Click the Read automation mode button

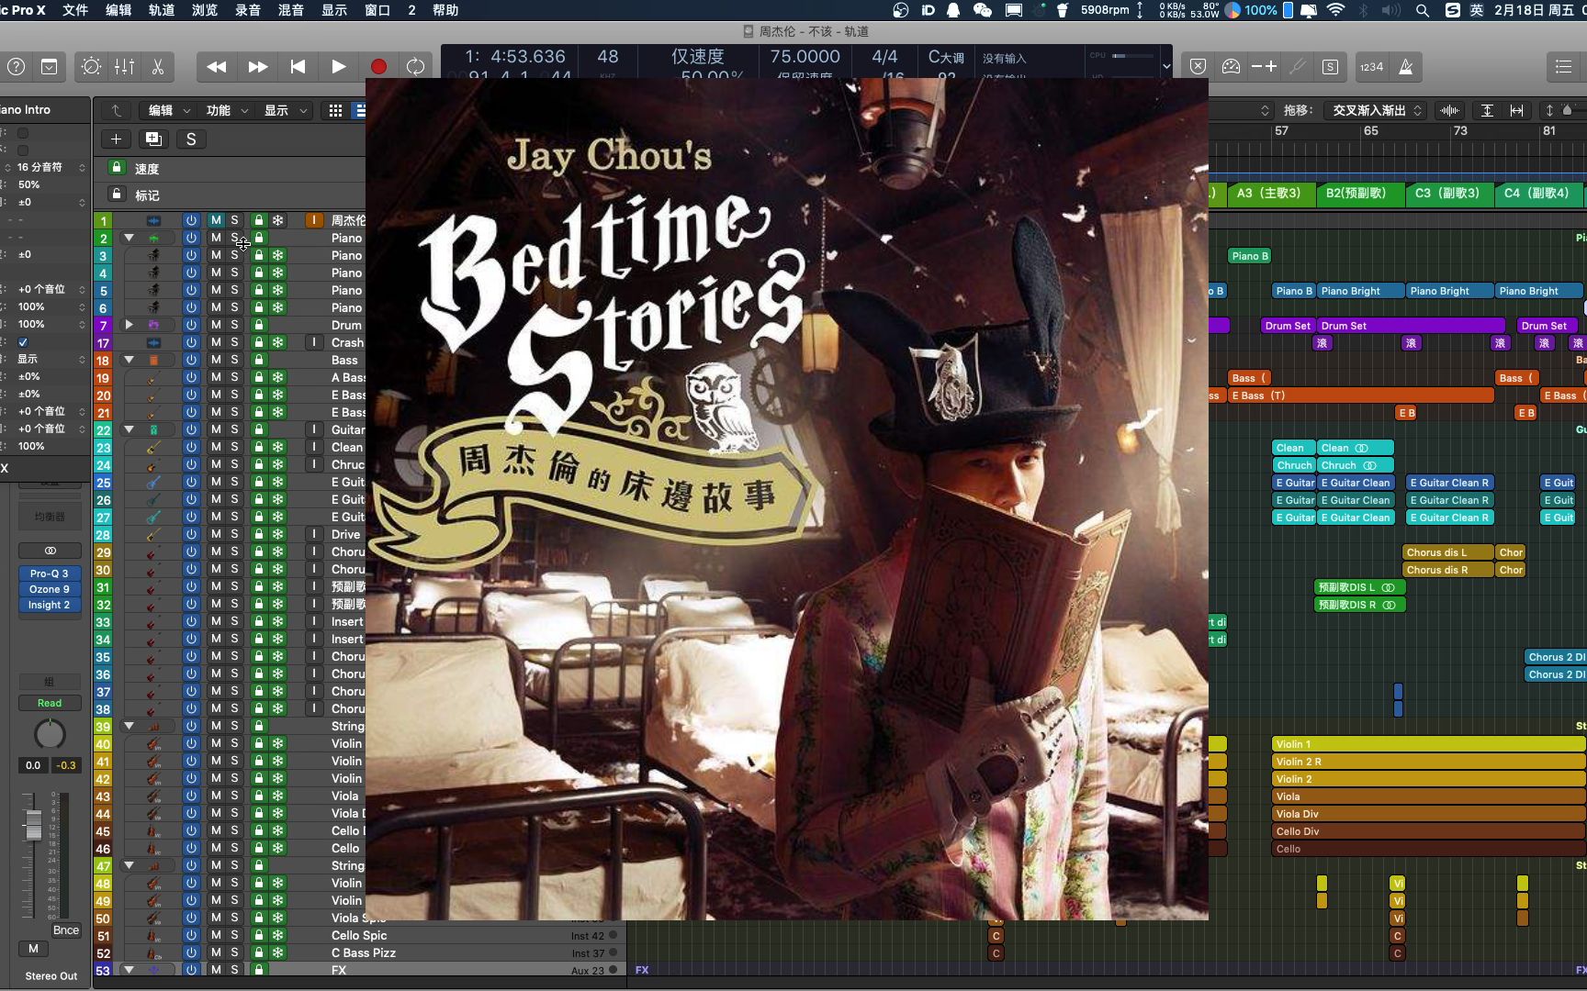click(50, 703)
